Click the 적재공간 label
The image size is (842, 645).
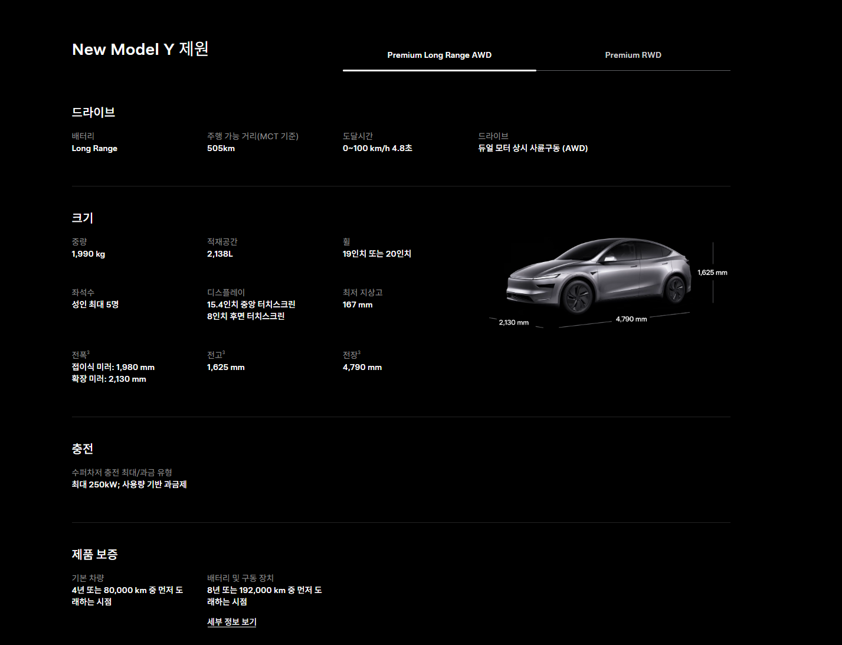[222, 242]
